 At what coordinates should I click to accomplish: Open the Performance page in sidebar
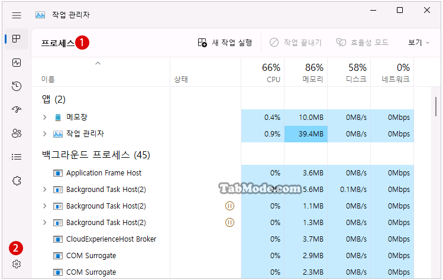click(17, 63)
